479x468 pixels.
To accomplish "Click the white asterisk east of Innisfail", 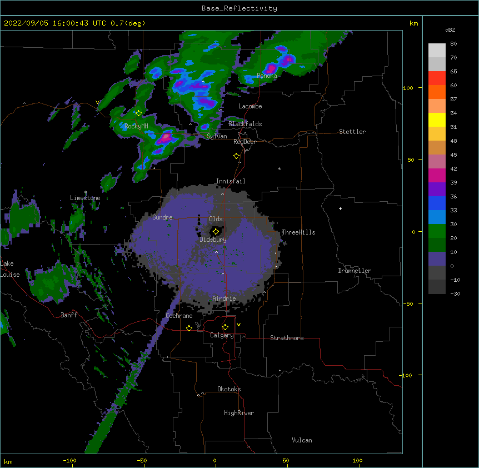I will pos(279,168).
